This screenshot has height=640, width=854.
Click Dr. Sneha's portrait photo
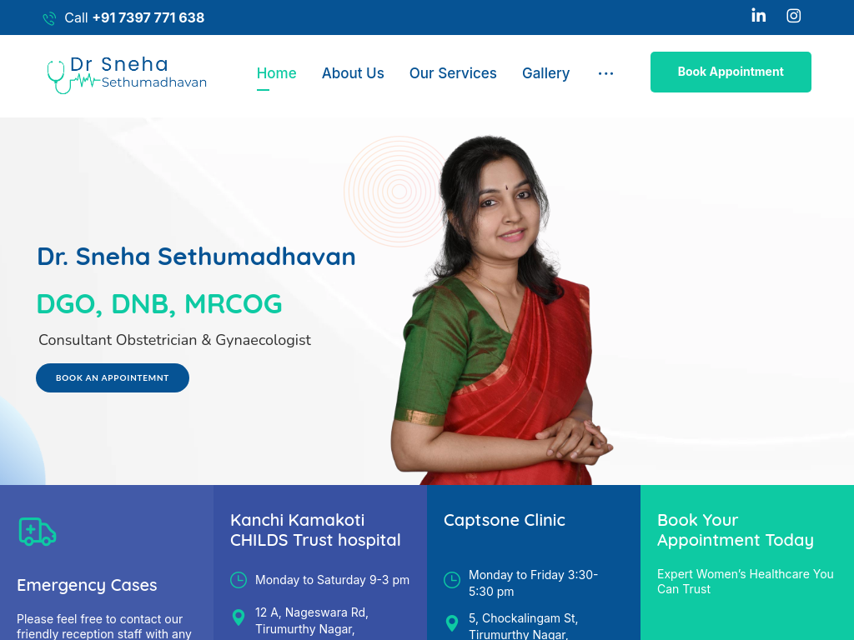(x=501, y=310)
